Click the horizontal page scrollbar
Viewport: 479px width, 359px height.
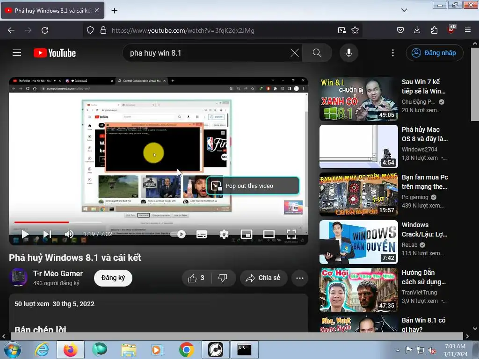pyautogui.click(x=237, y=336)
